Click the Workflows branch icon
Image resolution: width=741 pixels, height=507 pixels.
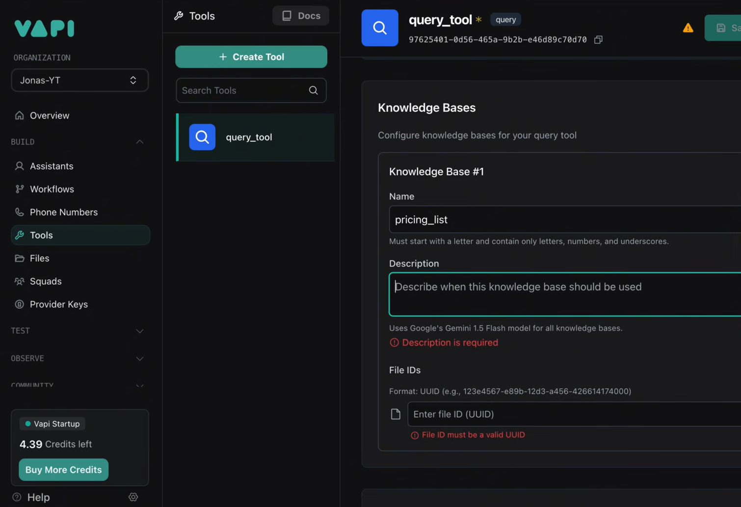(x=19, y=189)
